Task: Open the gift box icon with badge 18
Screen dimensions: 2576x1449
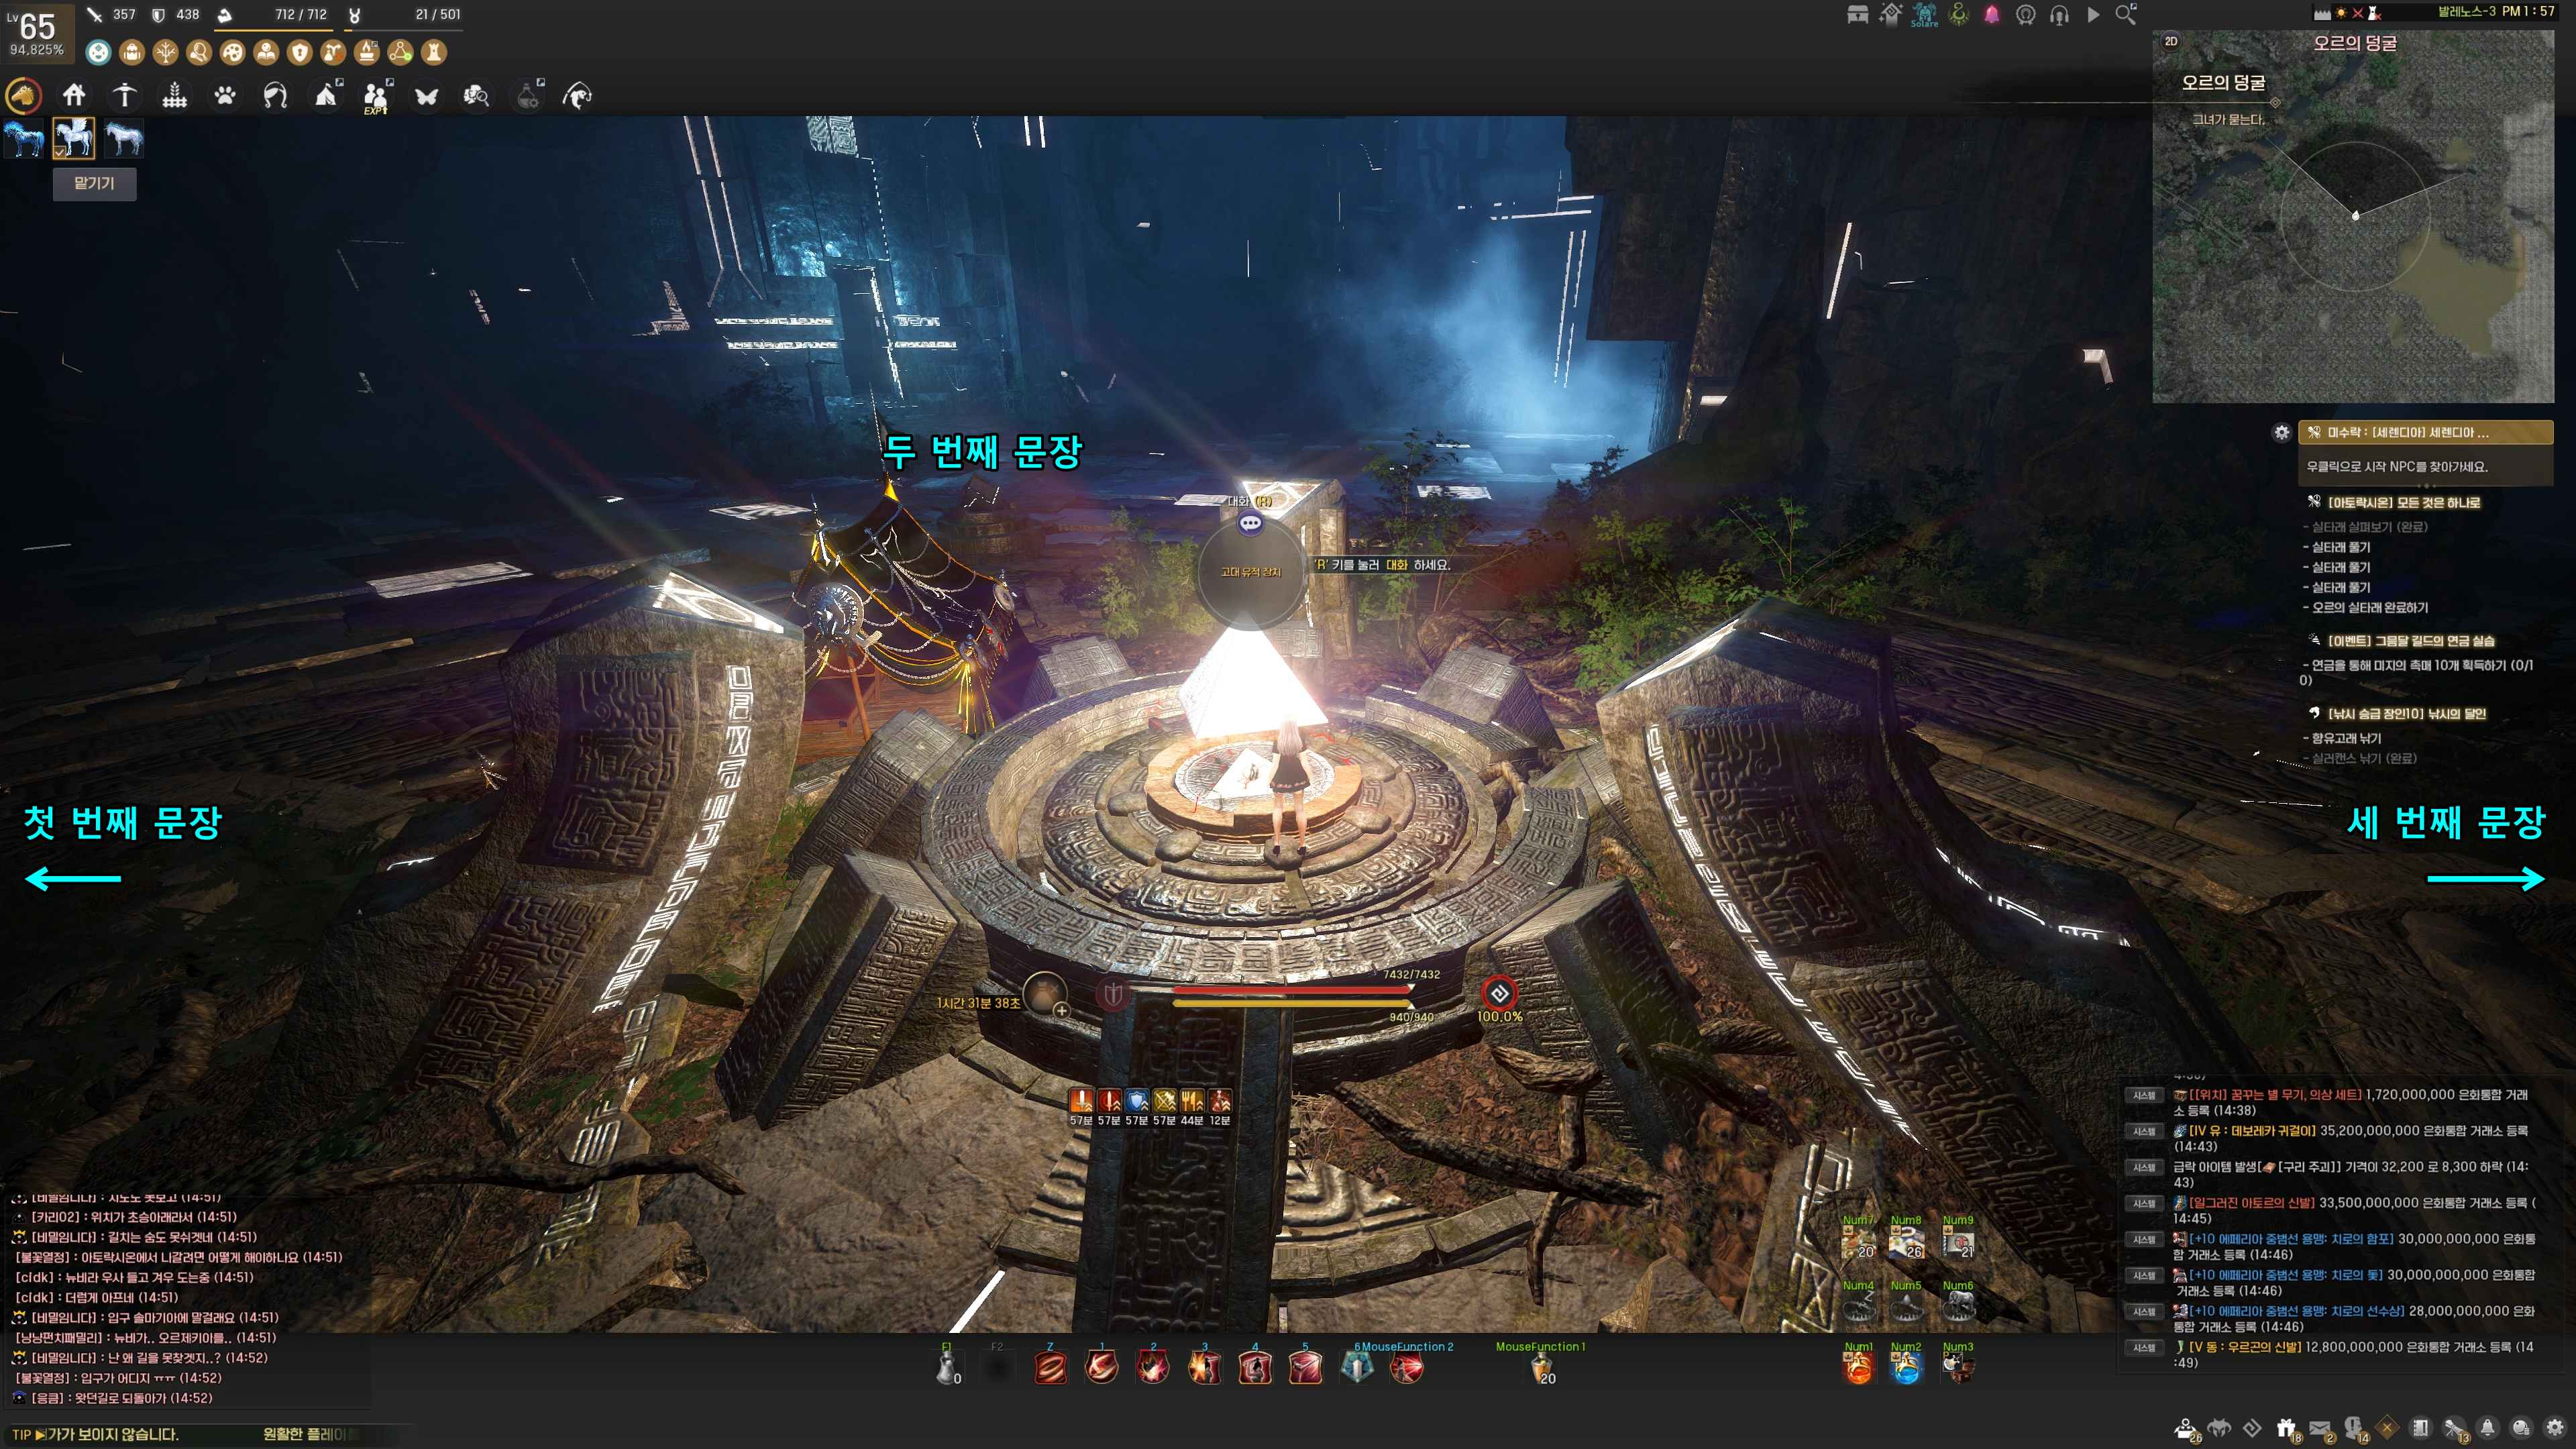Action: (x=2286, y=1428)
